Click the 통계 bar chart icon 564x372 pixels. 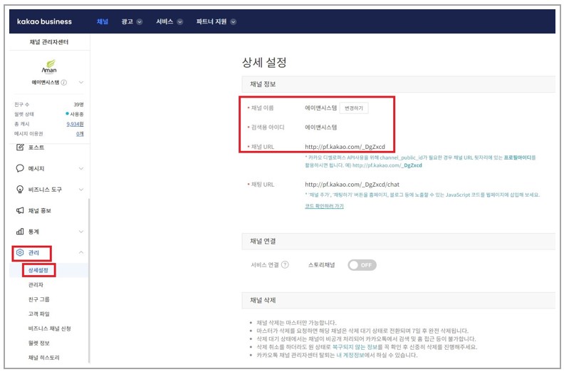[x=20, y=232]
